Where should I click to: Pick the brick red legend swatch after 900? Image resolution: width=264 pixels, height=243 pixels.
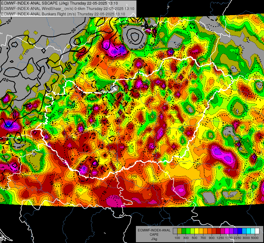tap(214, 231)
